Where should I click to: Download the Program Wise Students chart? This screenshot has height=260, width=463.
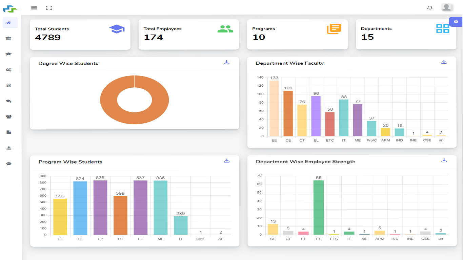(227, 161)
